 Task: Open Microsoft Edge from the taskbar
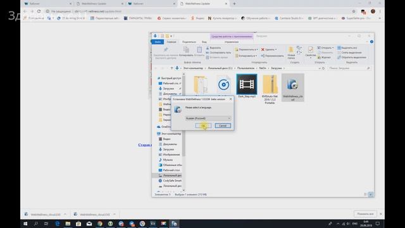58,224
